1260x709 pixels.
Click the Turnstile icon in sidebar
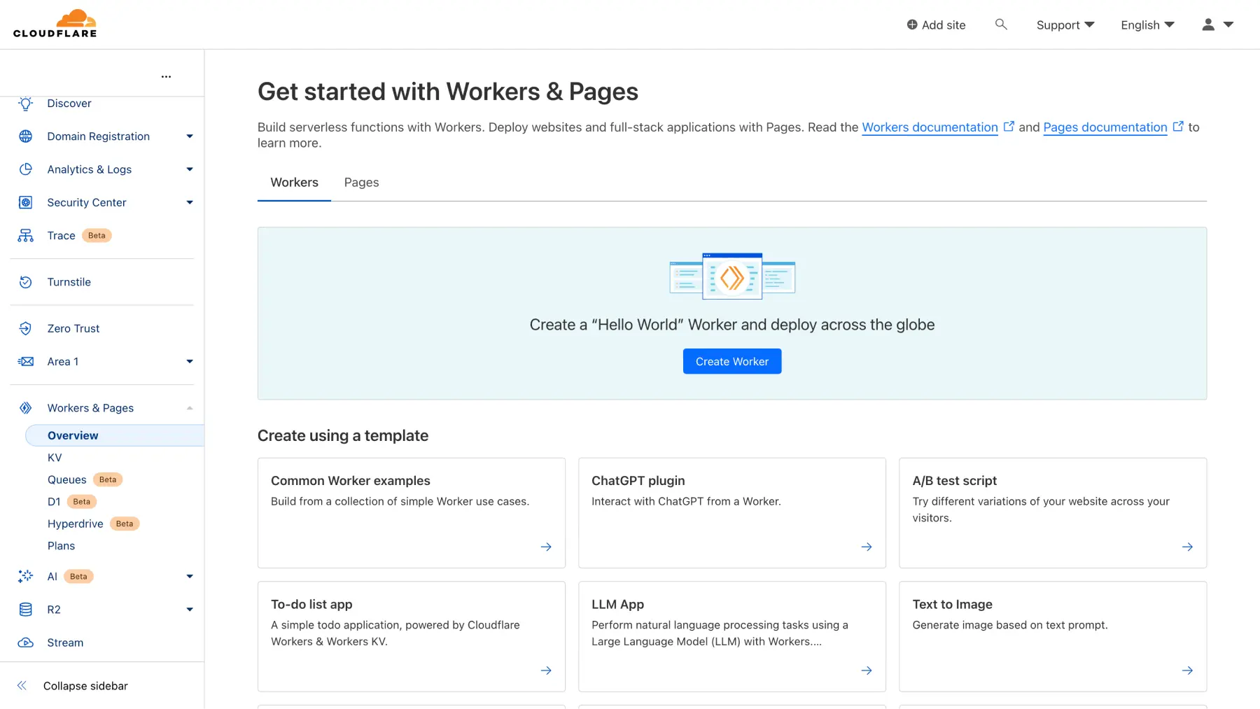[26, 282]
